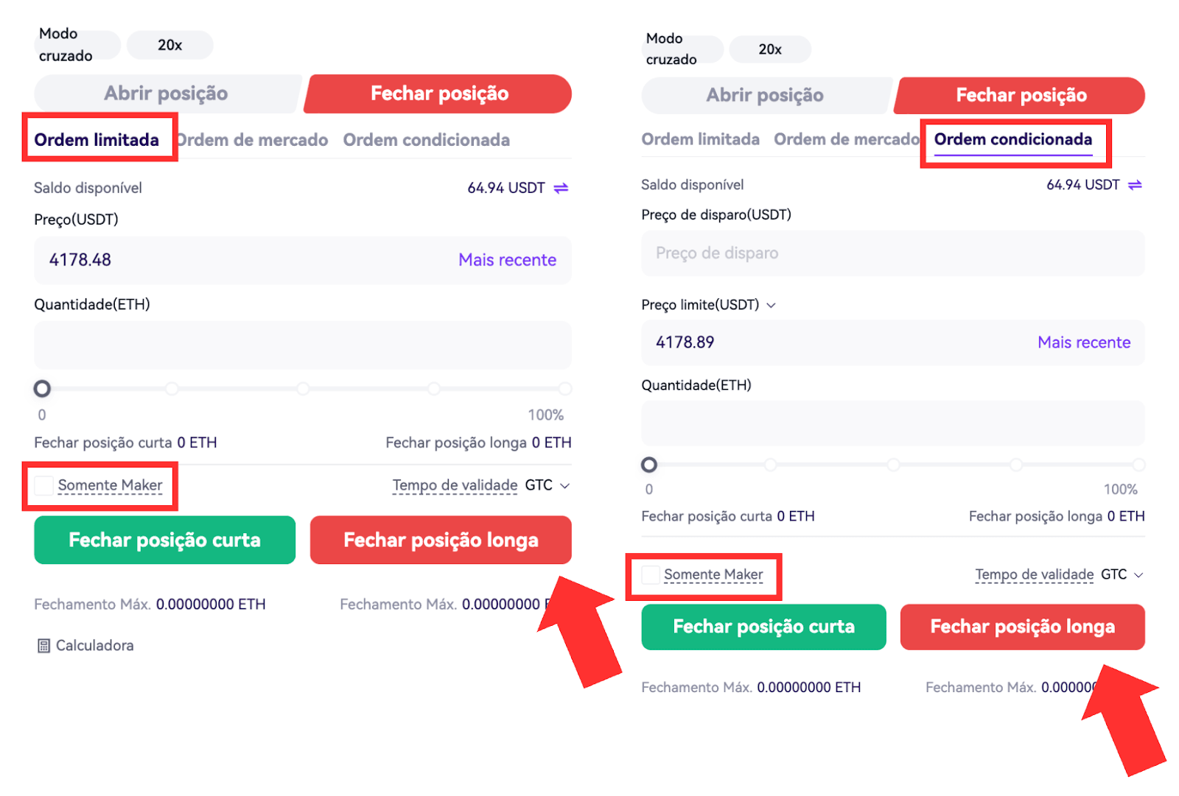Tick Somente Maker checkbox in right panel

click(x=651, y=575)
